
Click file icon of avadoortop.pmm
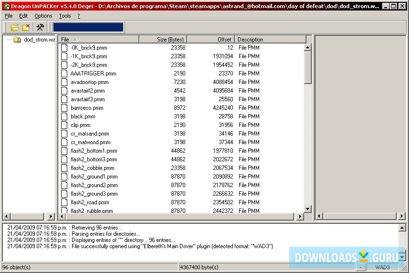[64, 82]
